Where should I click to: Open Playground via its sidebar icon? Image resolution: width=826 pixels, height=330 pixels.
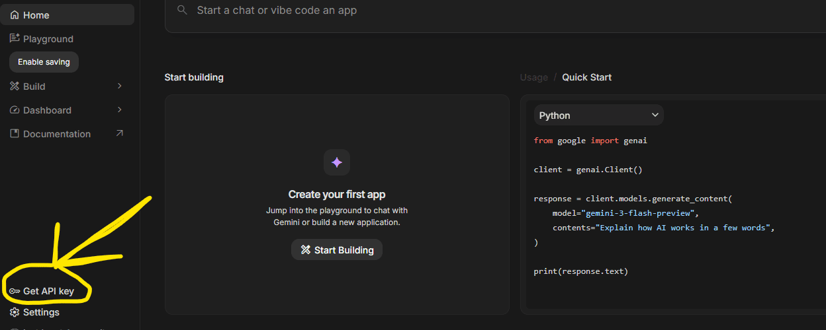point(15,39)
